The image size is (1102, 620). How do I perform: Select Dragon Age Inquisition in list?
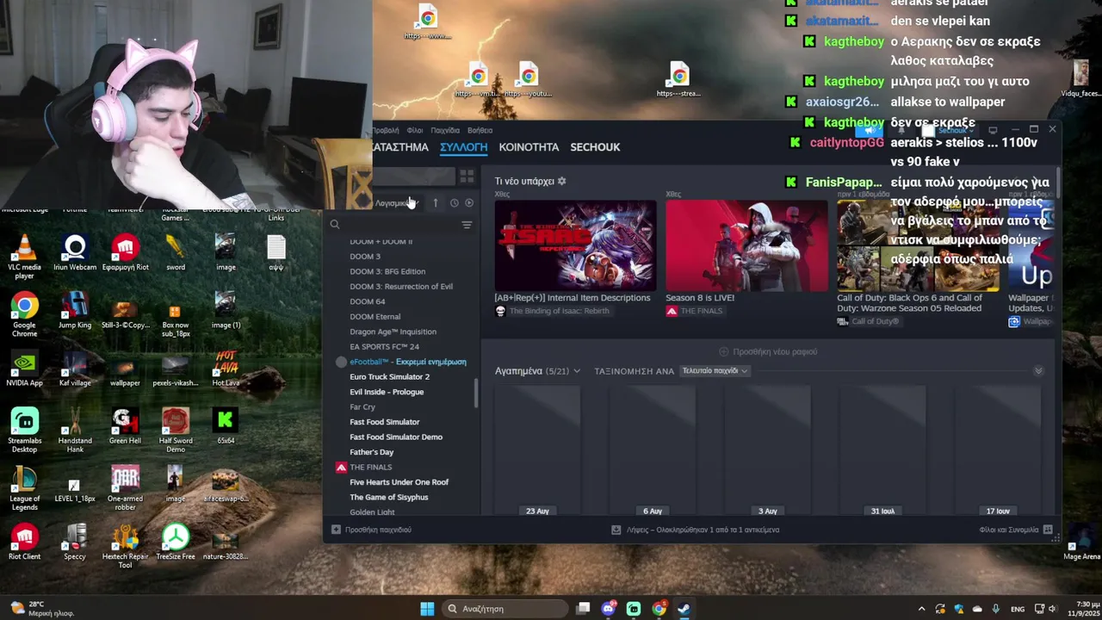393,332
